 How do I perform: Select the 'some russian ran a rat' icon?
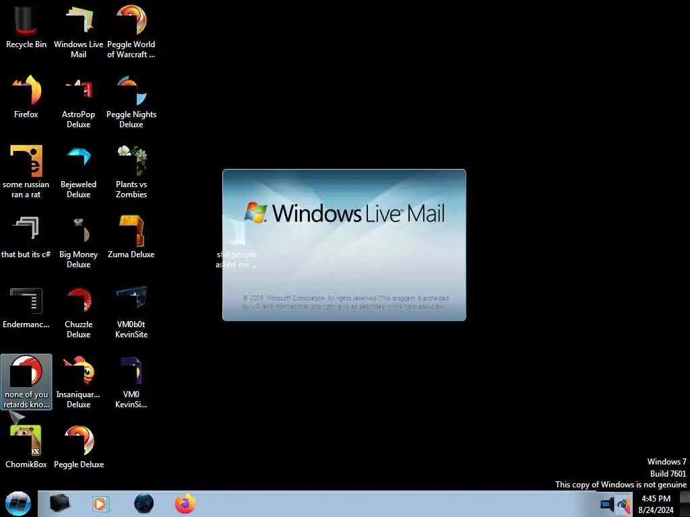click(26, 172)
